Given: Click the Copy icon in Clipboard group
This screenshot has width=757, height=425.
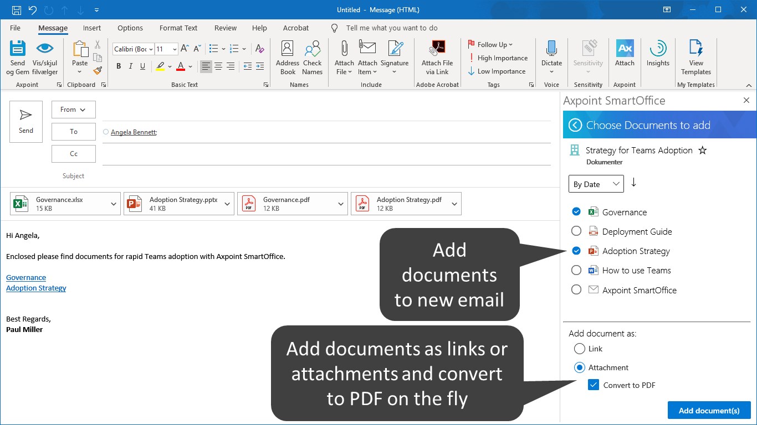Looking at the screenshot, I should [x=98, y=58].
